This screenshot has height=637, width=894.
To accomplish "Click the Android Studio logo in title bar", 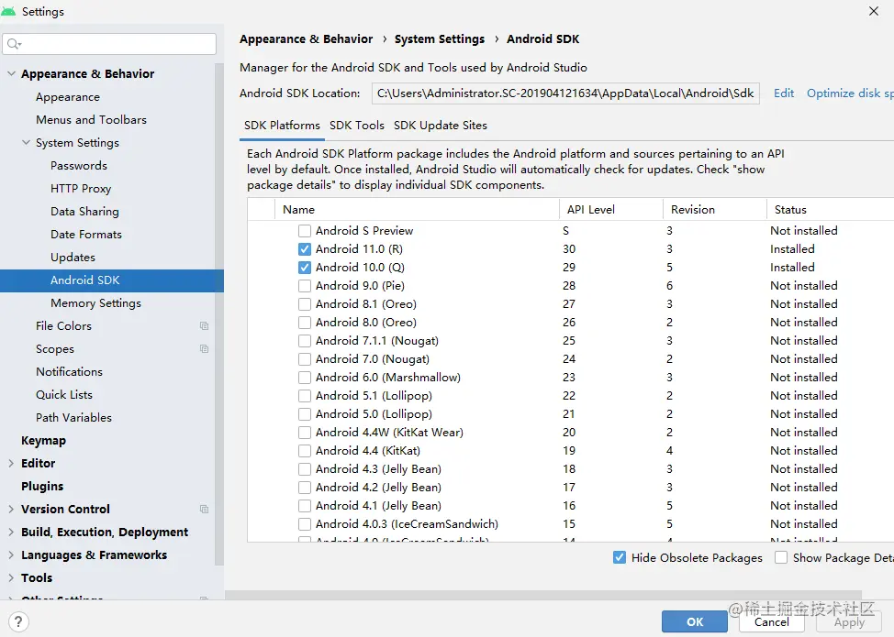I will coord(8,11).
